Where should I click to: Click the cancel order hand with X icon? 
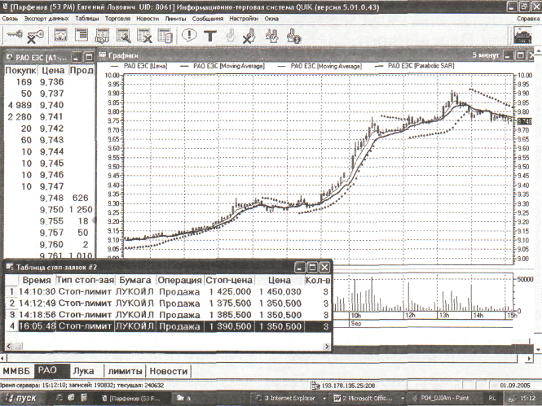[x=249, y=36]
